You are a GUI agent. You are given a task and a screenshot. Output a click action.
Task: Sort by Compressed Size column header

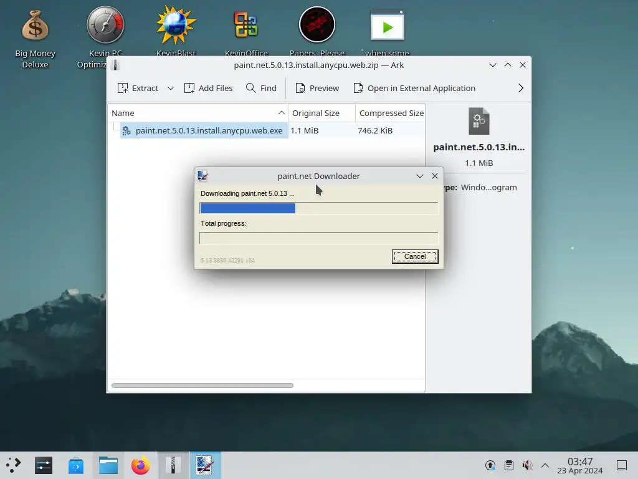(391, 113)
